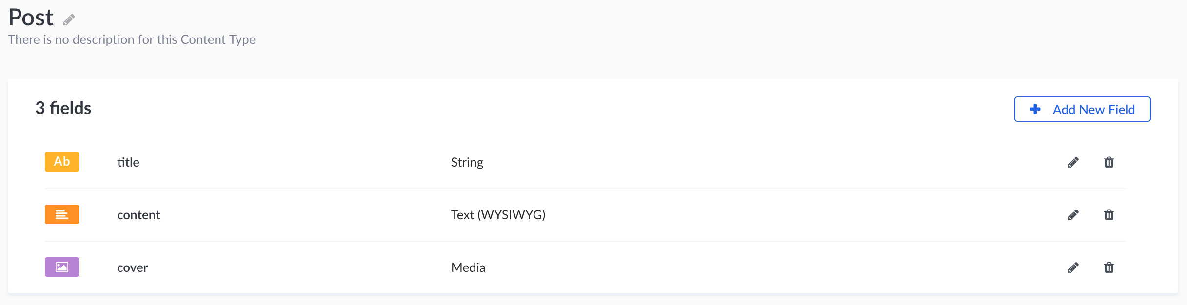Click the orange text type icon
Viewport: 1187px width, 305px height.
pos(62,214)
